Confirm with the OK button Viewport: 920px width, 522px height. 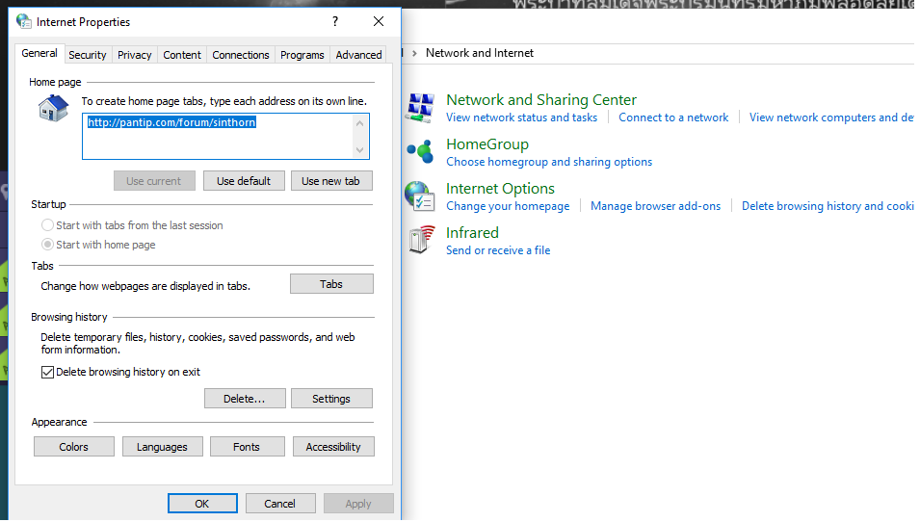202,504
